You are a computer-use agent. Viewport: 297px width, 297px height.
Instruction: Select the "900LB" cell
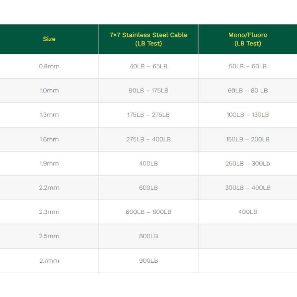(x=148, y=261)
